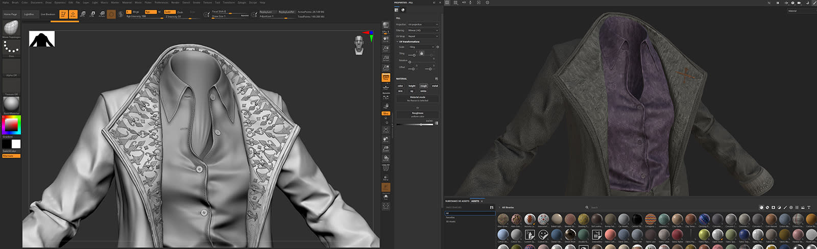This screenshot has width=817, height=249.
Task: Toggle the color material channel
Action: [400, 86]
